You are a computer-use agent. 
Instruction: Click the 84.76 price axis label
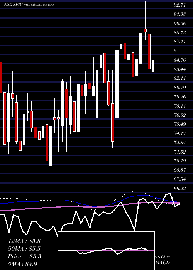[x=180, y=60]
